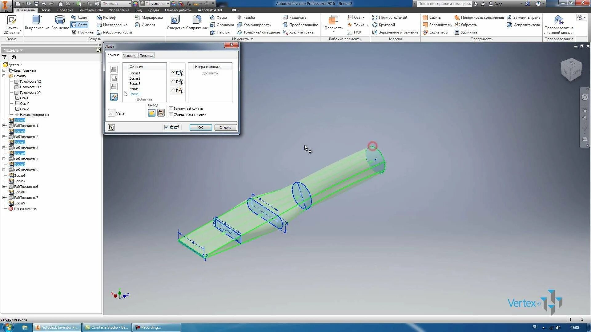Enable the Замкнутый контур checkbox

pyautogui.click(x=171, y=109)
